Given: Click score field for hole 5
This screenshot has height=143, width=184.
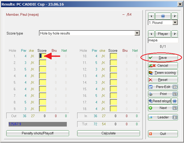Looking at the screenshot, I should point(43,82).
